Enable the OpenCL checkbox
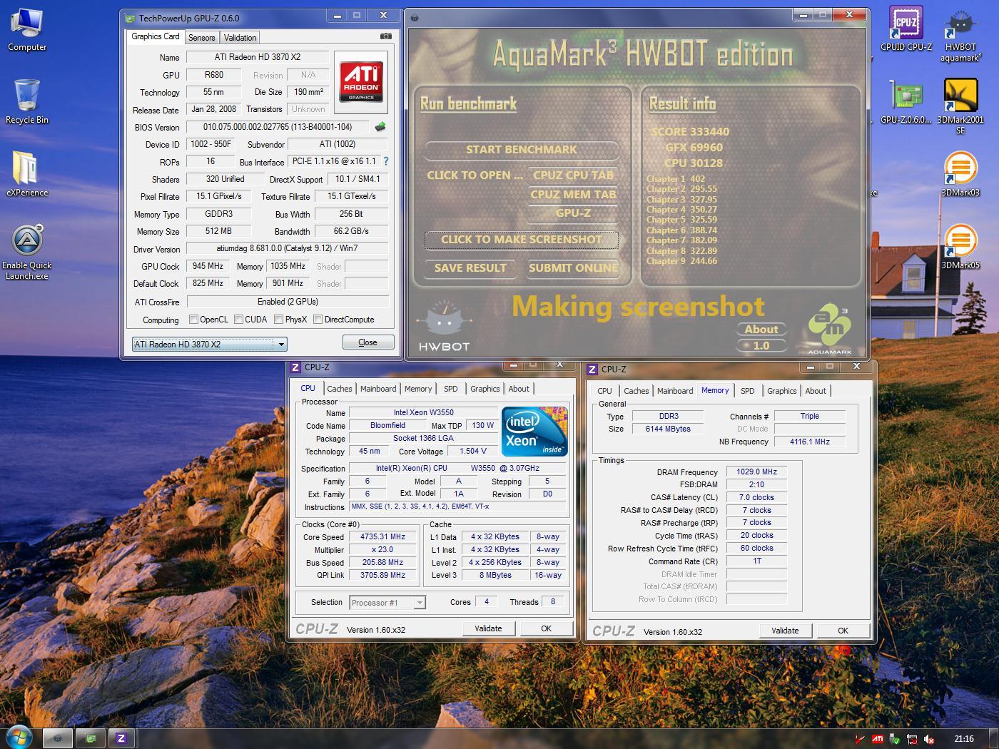The height and width of the screenshot is (749, 999). tap(193, 320)
